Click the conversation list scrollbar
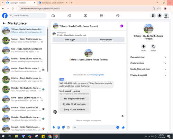Screen dimensions: 173x139 [x=48, y=50]
